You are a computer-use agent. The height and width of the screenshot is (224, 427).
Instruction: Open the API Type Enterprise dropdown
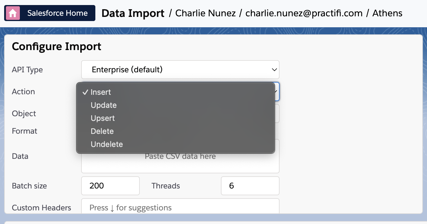[x=180, y=70]
